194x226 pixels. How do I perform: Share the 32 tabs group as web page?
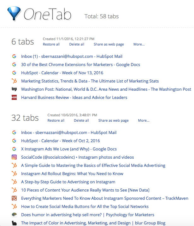tap(114, 120)
